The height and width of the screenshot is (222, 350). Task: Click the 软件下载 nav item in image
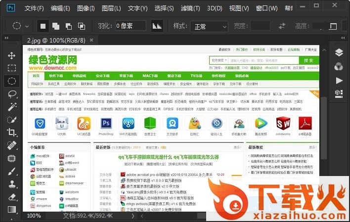tap(56, 76)
